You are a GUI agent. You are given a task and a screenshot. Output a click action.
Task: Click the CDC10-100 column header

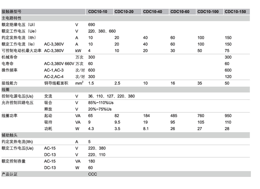208,12
